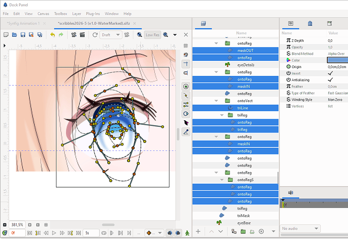Image resolution: width=348 pixels, height=239 pixels.
Task: Click the duplicate layer icon
Action: point(234,231)
